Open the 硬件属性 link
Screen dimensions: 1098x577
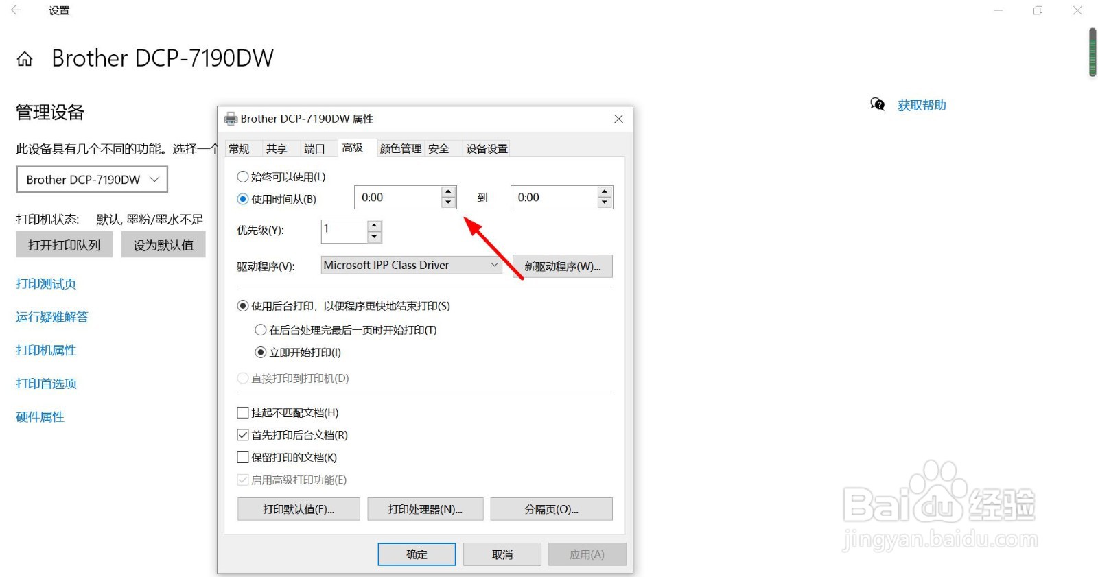(x=40, y=417)
